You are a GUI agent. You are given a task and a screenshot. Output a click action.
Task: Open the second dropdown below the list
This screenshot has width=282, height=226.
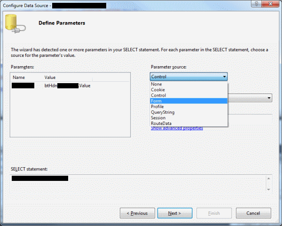pyautogui.click(x=269, y=98)
